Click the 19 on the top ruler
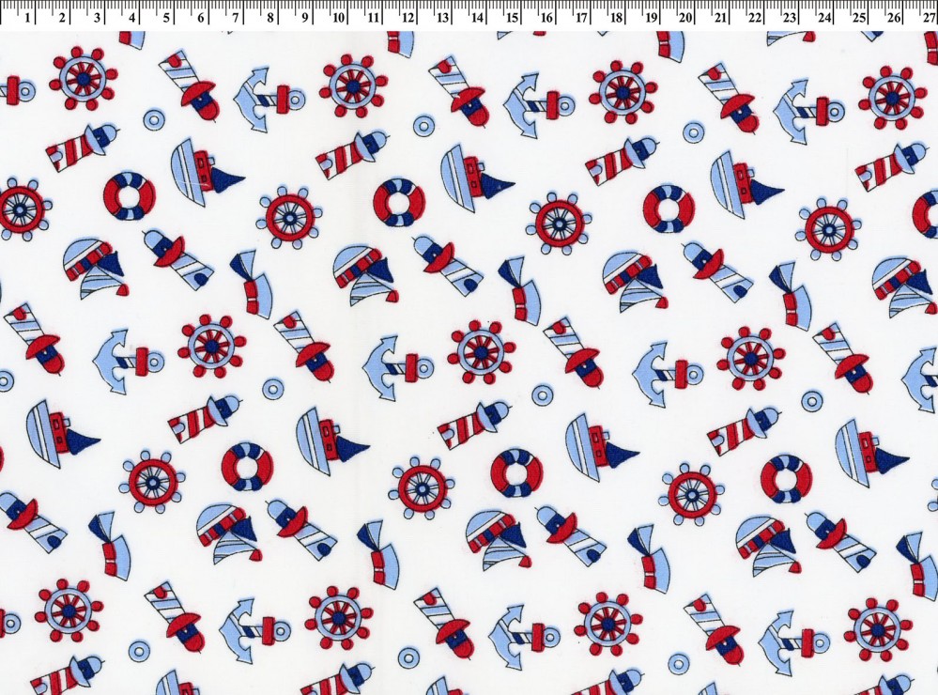Screen dimensions: 938x695 [x=651, y=17]
